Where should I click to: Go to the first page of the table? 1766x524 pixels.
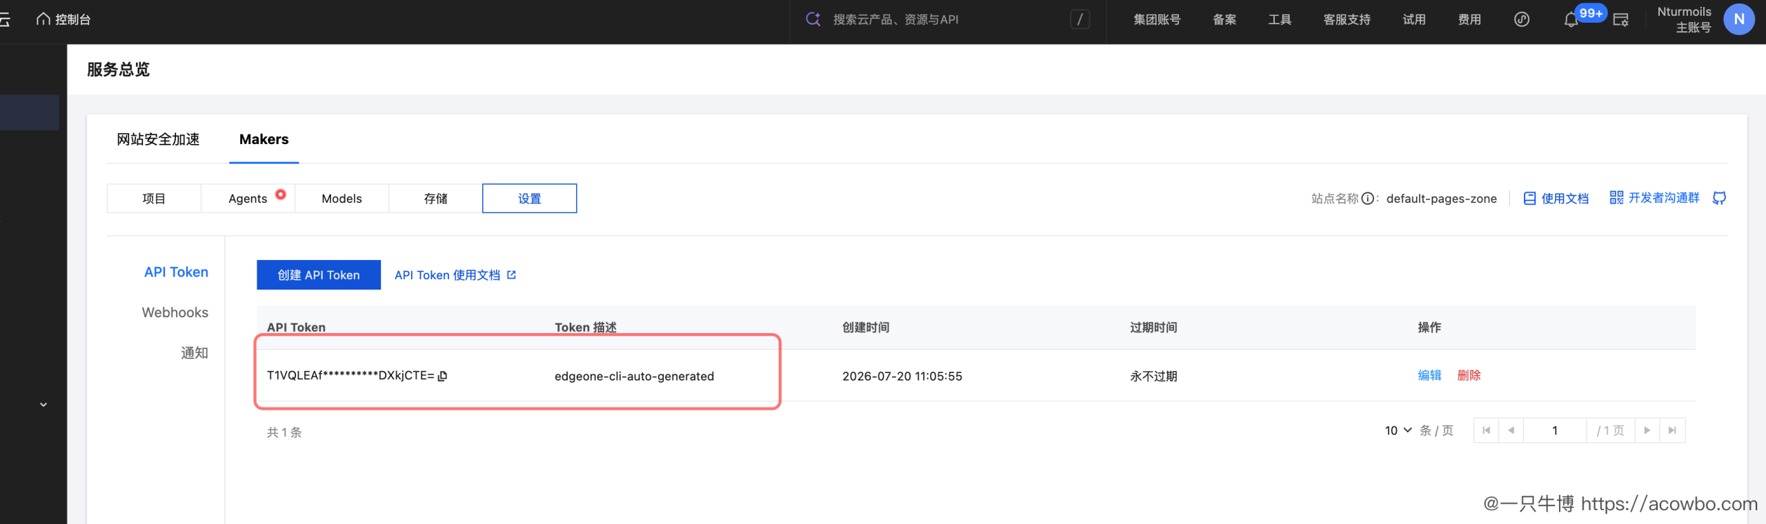point(1487,430)
